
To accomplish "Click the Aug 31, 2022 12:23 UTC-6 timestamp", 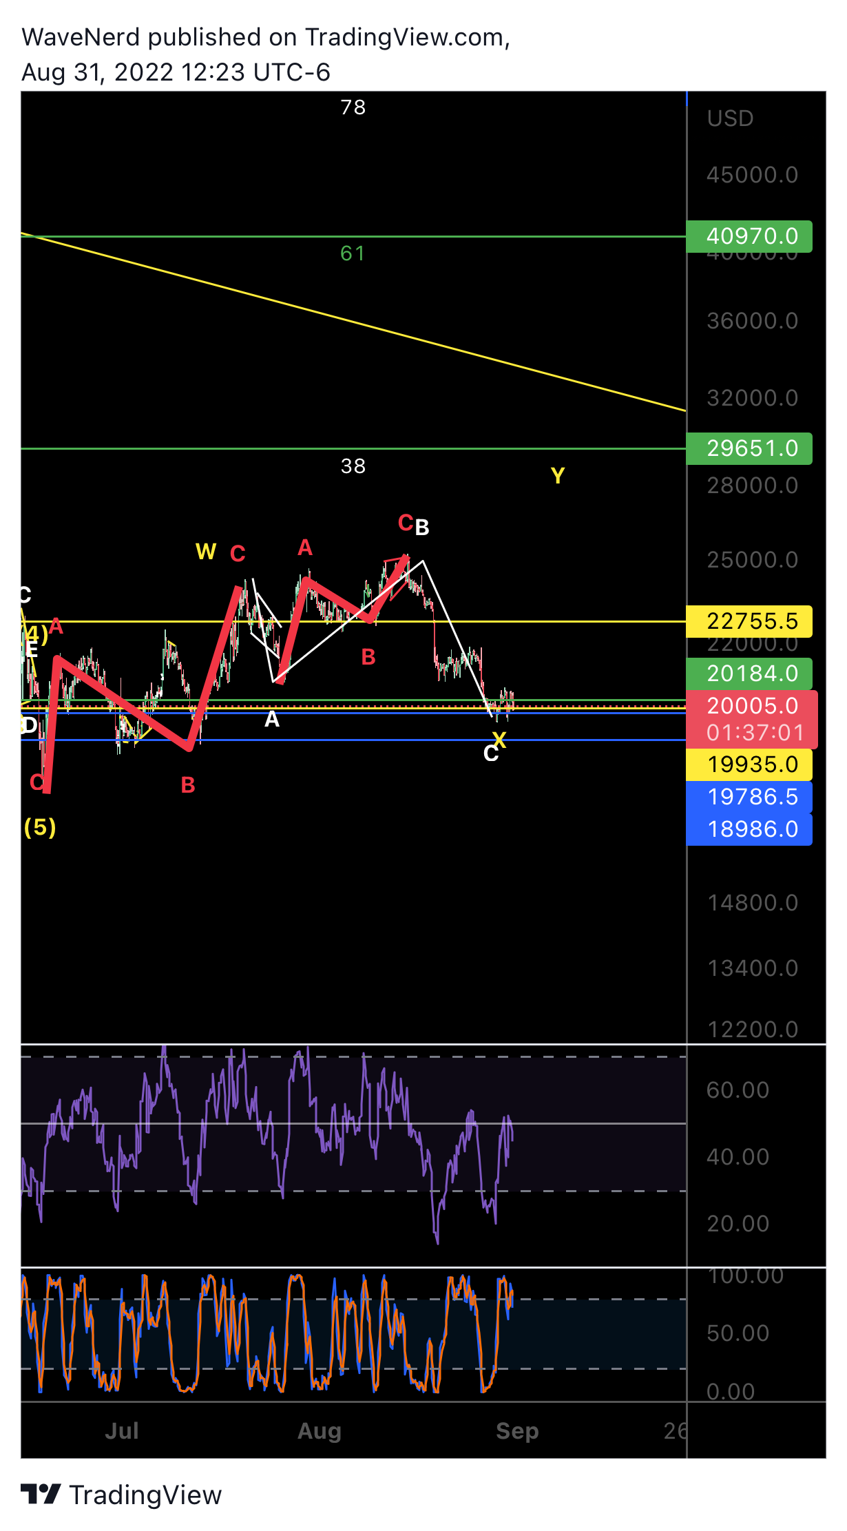I will (x=176, y=72).
